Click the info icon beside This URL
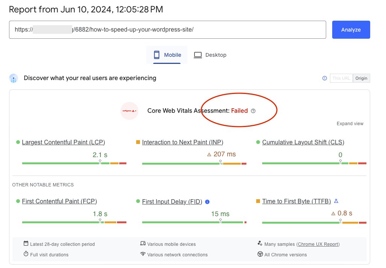This screenshot has width=386, height=268. [x=324, y=78]
